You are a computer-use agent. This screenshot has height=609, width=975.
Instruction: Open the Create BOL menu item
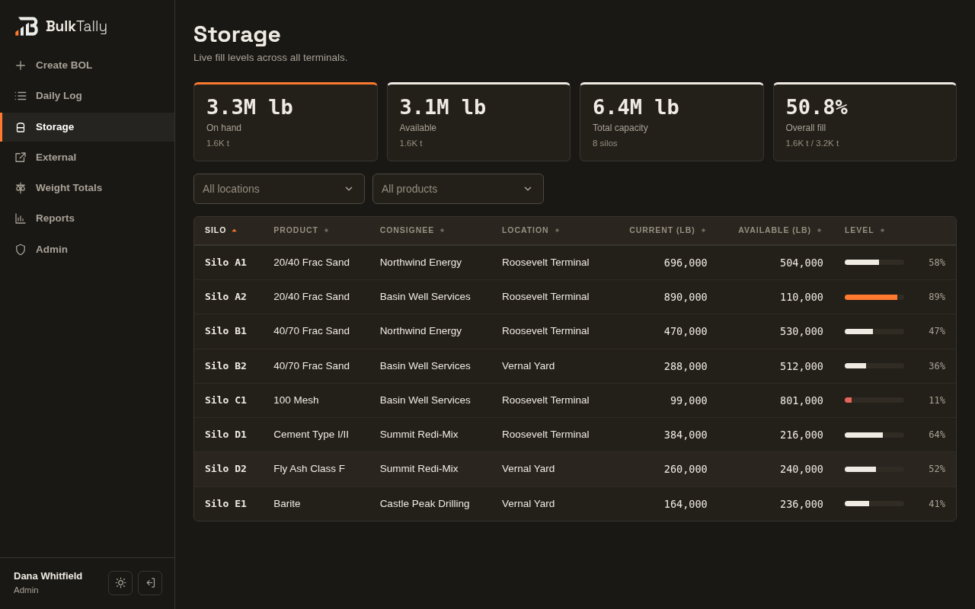(x=88, y=65)
